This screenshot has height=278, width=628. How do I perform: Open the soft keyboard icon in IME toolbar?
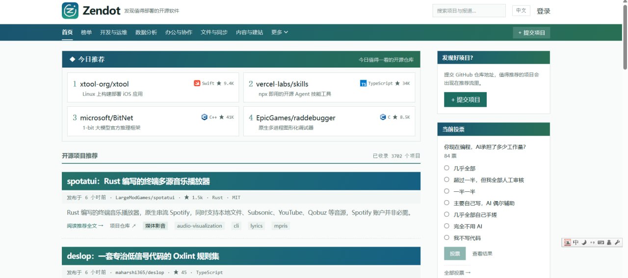[x=601, y=242]
